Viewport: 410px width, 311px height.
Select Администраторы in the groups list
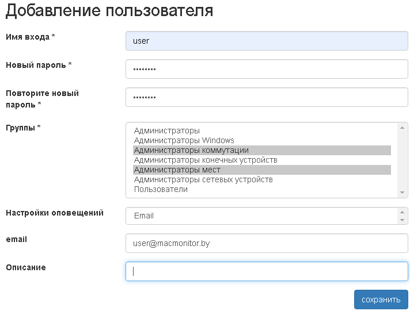click(x=167, y=131)
